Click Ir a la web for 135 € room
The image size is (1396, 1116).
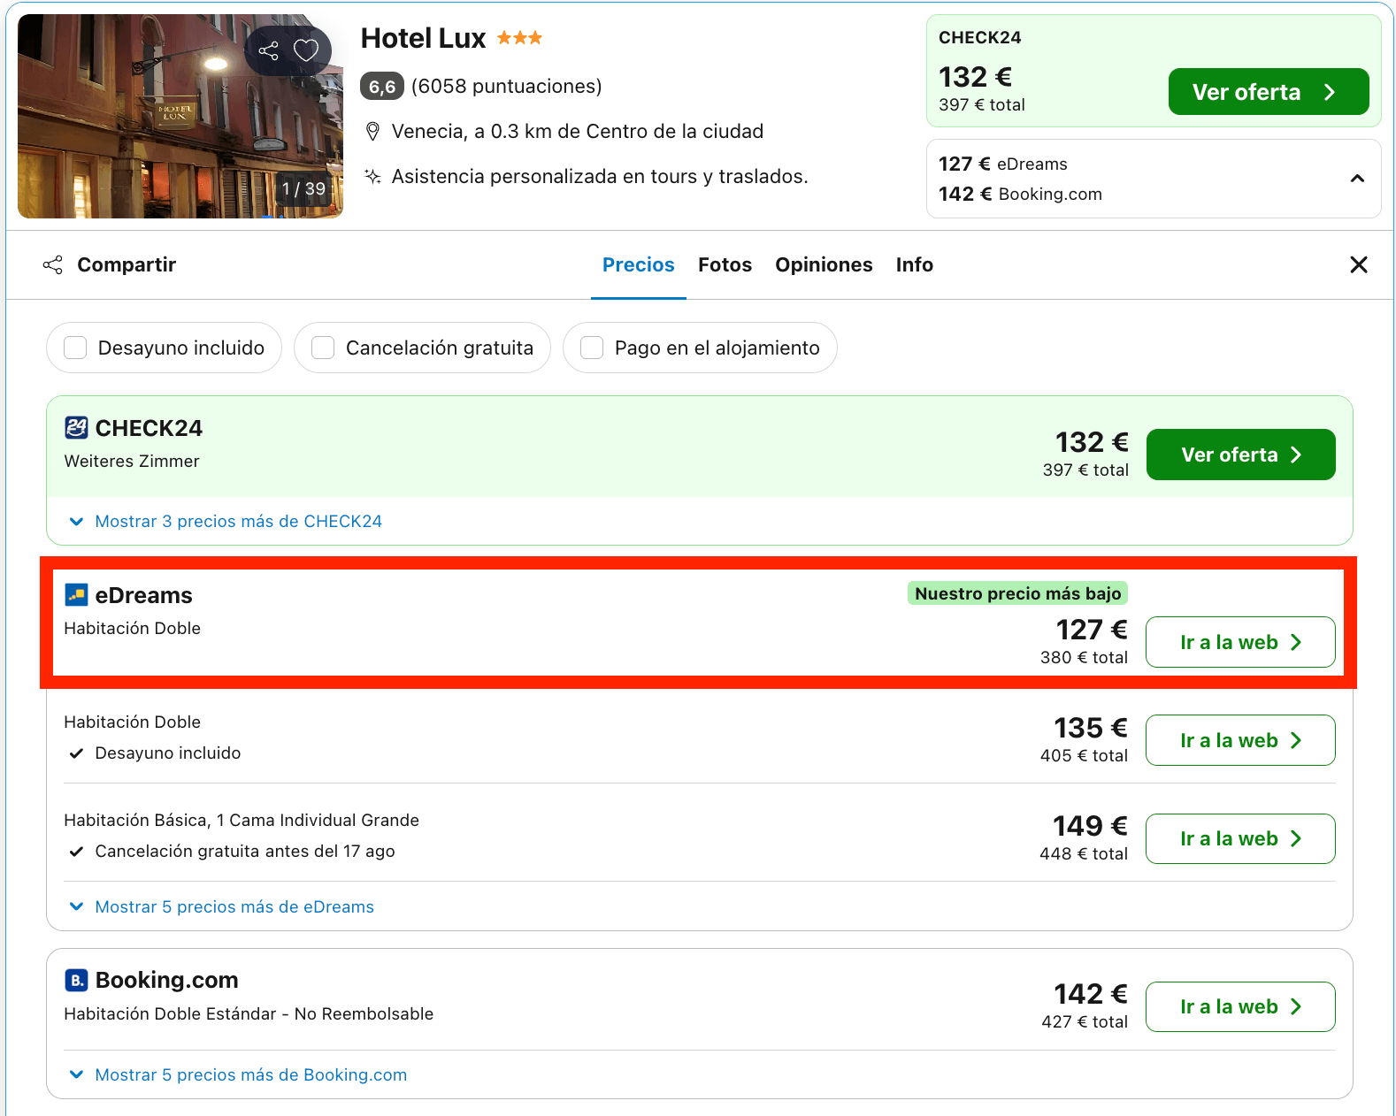1240,740
